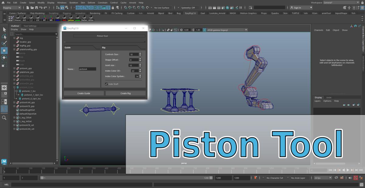The width and height of the screenshot is (365, 188).
Task: Click the Save scene icon
Action: 36,8
